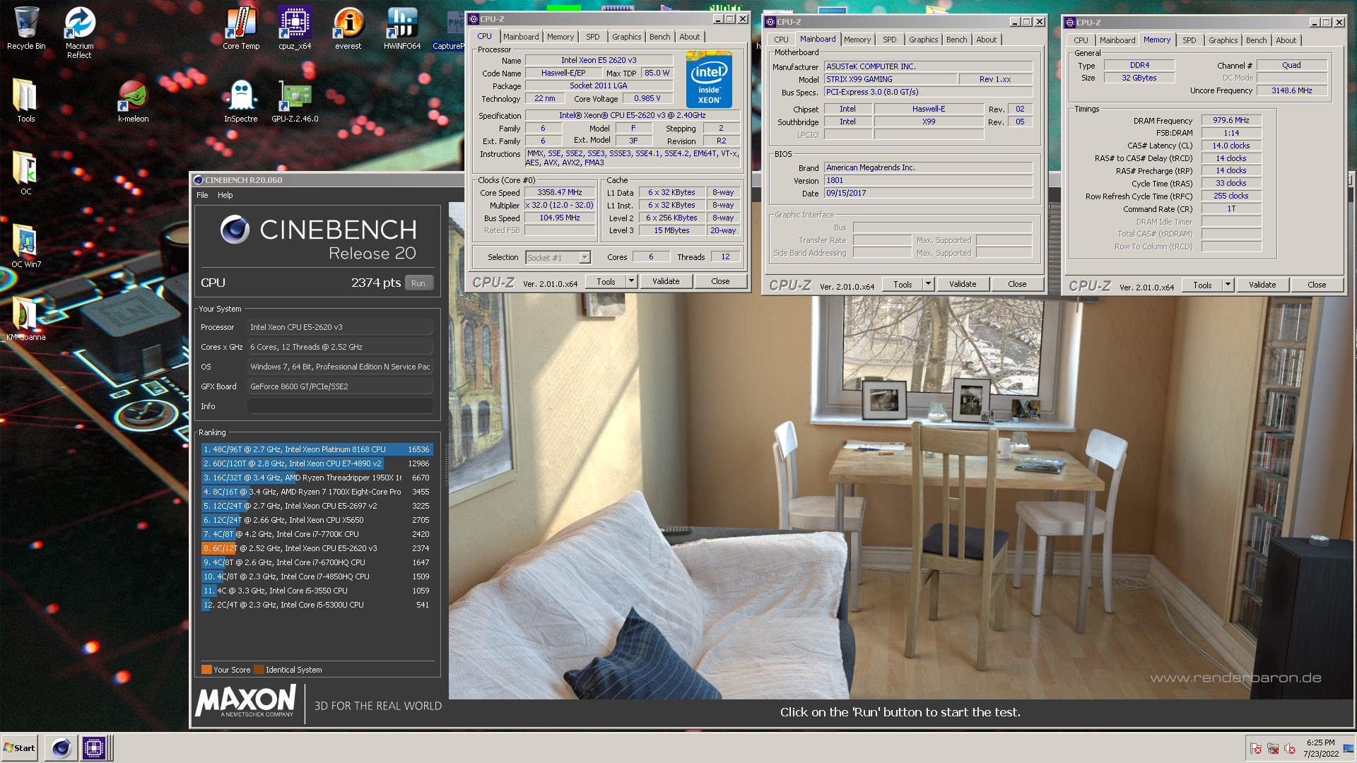Click Tools button in first CPU-Z window
The width and height of the screenshot is (1357, 763).
pos(606,281)
